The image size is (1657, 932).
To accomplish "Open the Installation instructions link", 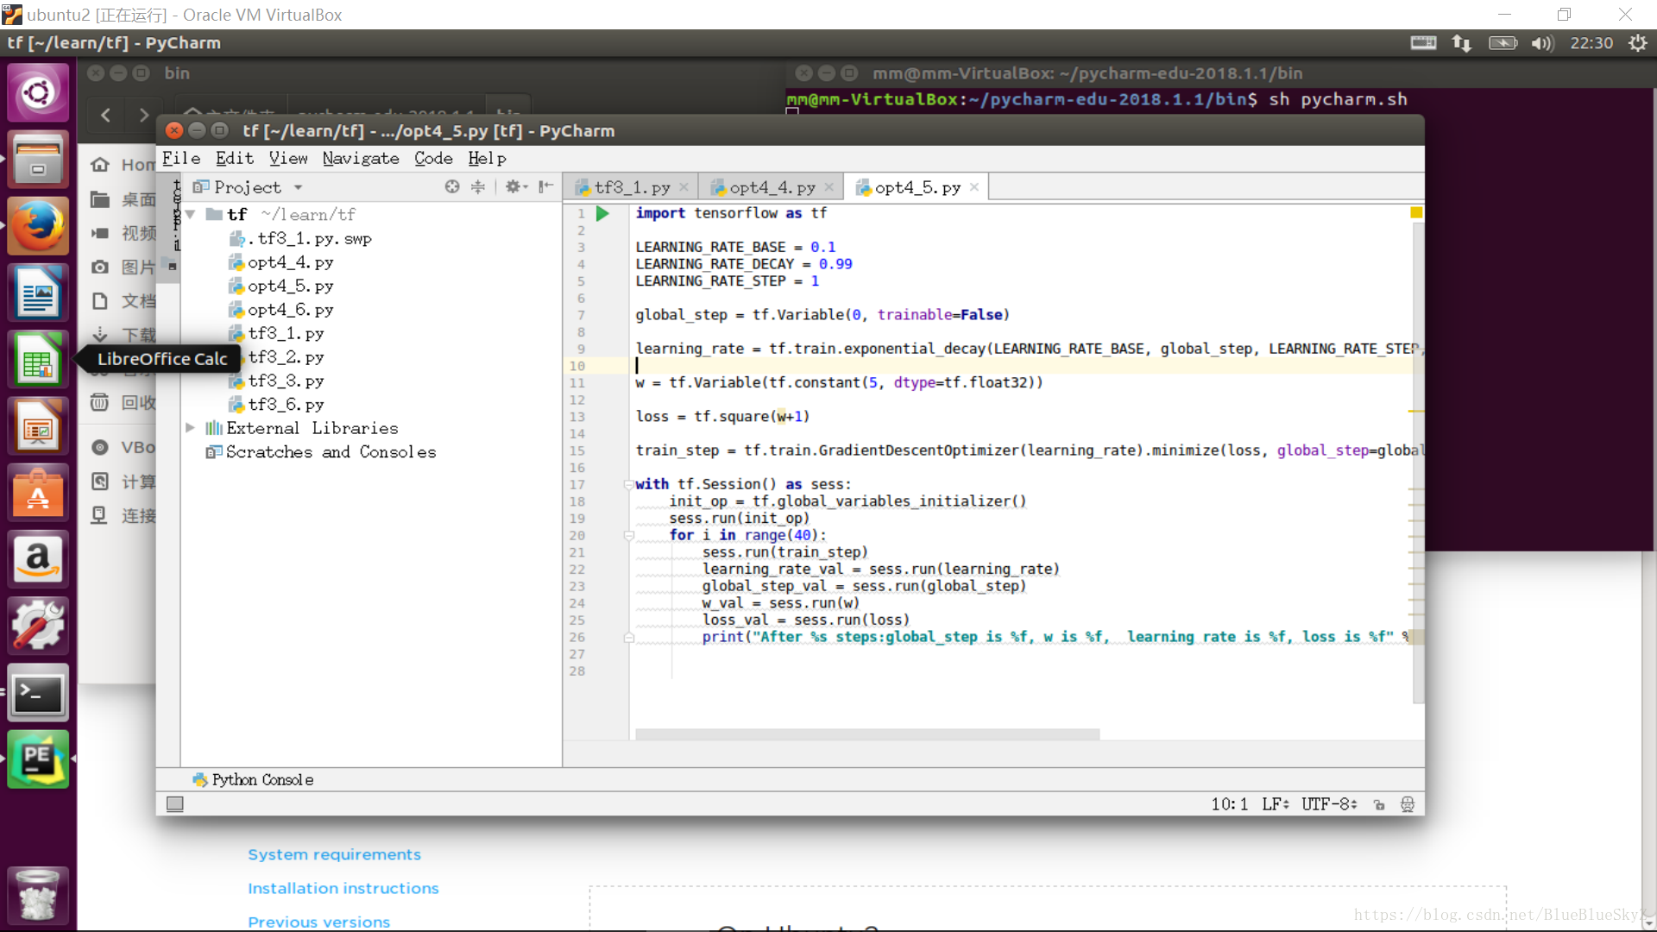I will pos(343,888).
